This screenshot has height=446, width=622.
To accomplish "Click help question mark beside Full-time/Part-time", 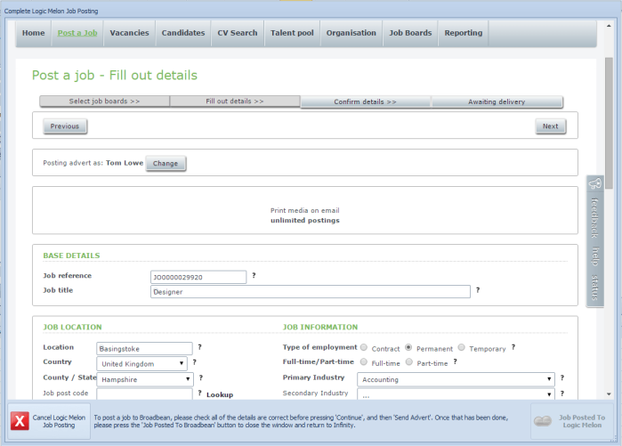I will 455,362.
